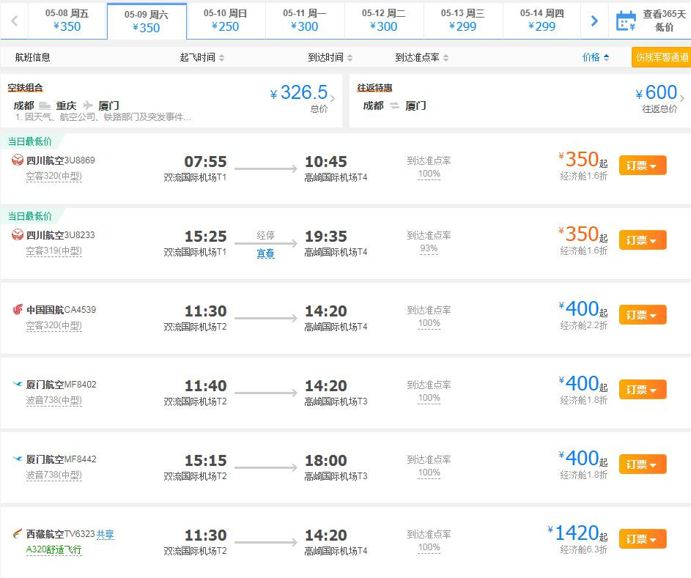Open the 往返特惠 round-trip ¥600 deal
691x578 pixels.
click(520, 100)
